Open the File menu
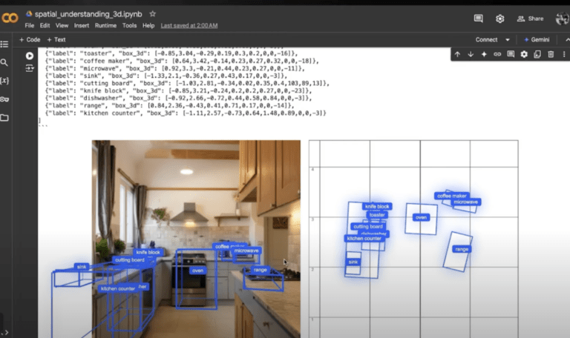The height and width of the screenshot is (338, 570). (x=30, y=25)
